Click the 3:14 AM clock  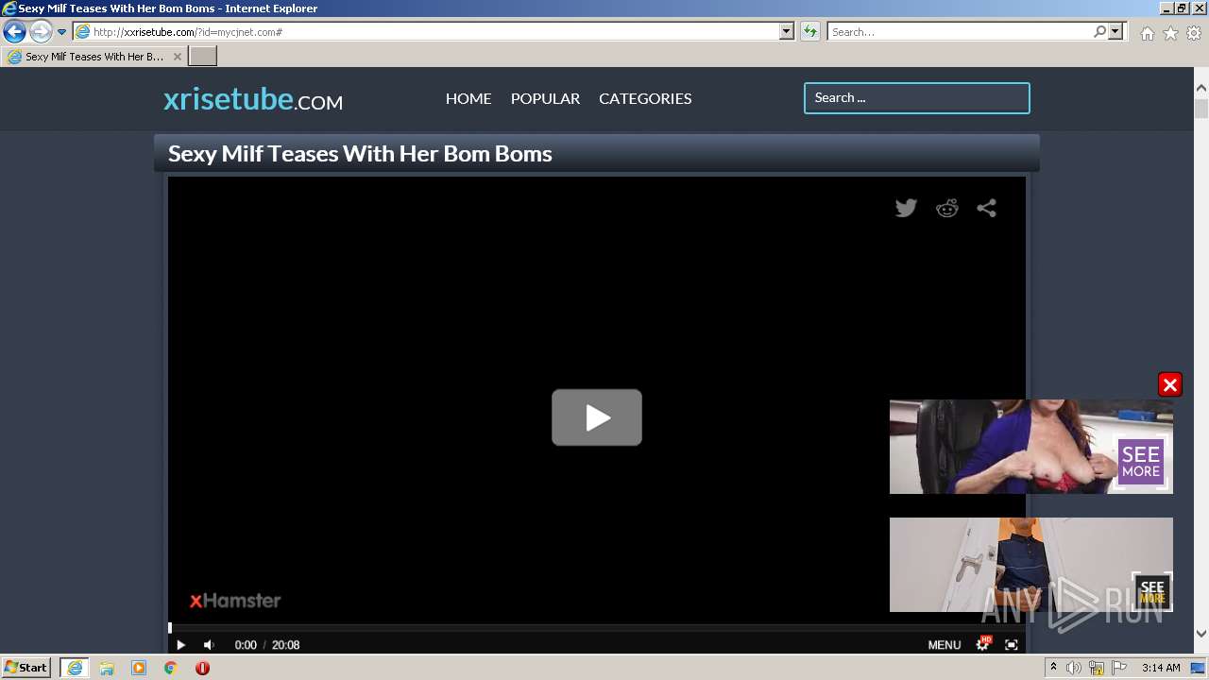pyautogui.click(x=1161, y=668)
